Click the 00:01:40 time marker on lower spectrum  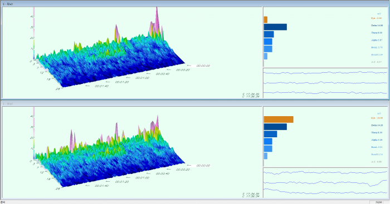tap(101, 186)
